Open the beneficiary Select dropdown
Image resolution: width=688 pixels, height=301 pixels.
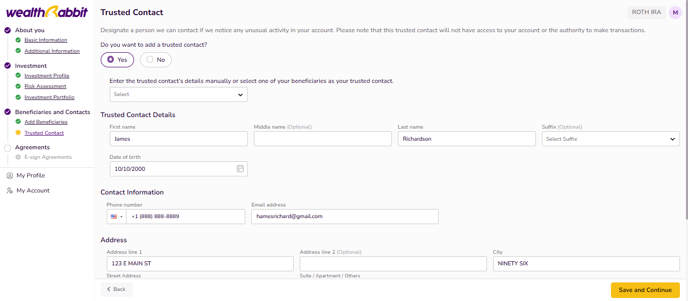pyautogui.click(x=178, y=94)
